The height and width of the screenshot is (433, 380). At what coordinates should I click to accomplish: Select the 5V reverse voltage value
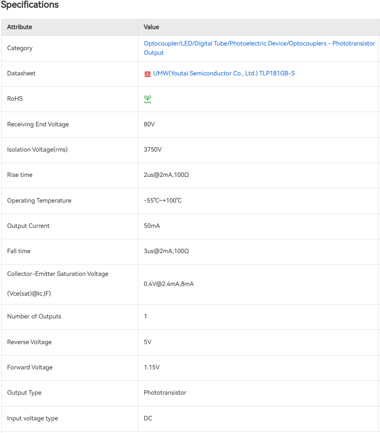148,342
